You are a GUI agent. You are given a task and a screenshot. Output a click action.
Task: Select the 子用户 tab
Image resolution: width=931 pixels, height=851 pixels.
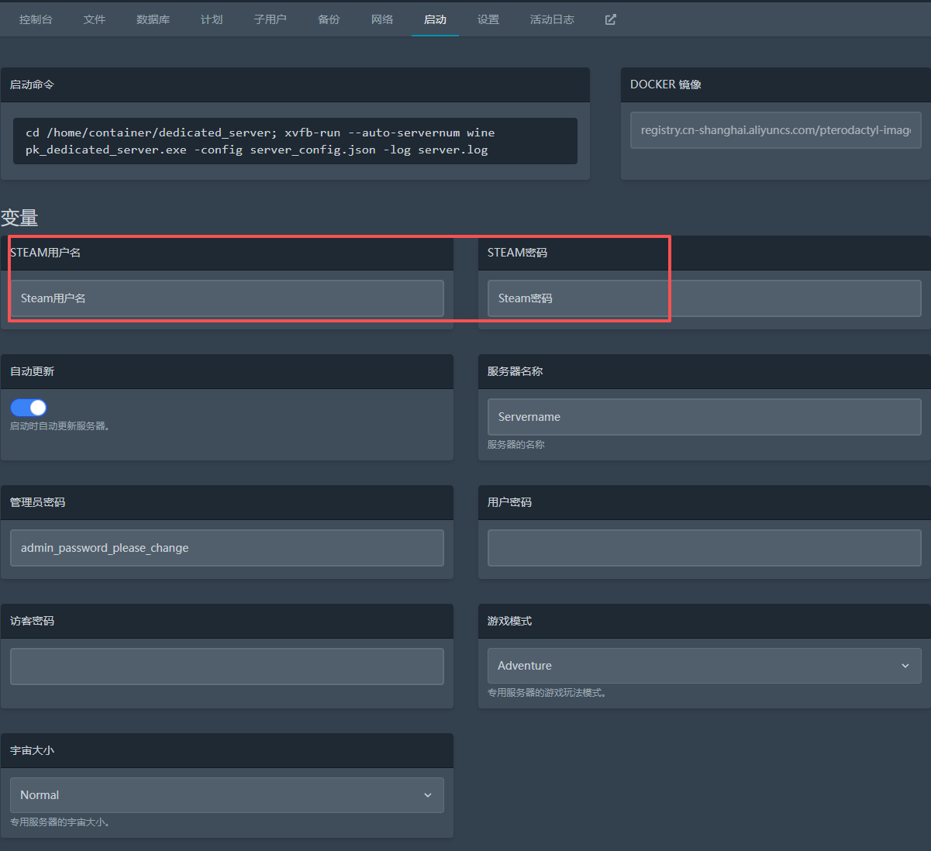coord(270,19)
